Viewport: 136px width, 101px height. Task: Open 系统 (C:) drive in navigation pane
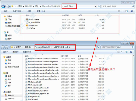click(10, 95)
